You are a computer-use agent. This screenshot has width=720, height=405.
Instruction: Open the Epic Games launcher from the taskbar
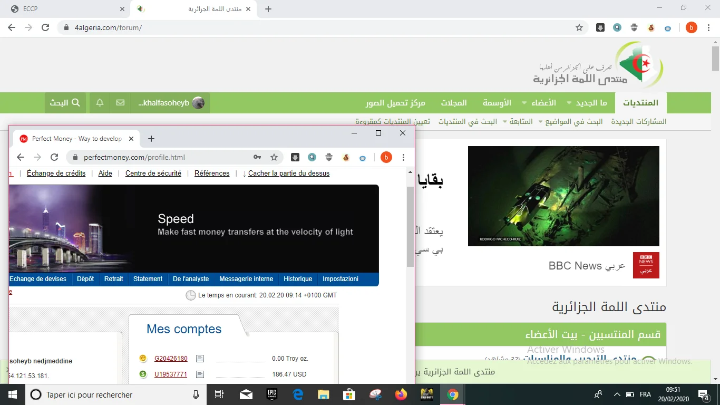point(272,394)
